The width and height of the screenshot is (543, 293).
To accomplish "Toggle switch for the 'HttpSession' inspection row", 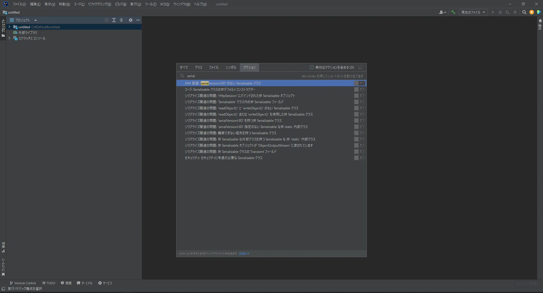I will tap(359, 96).
